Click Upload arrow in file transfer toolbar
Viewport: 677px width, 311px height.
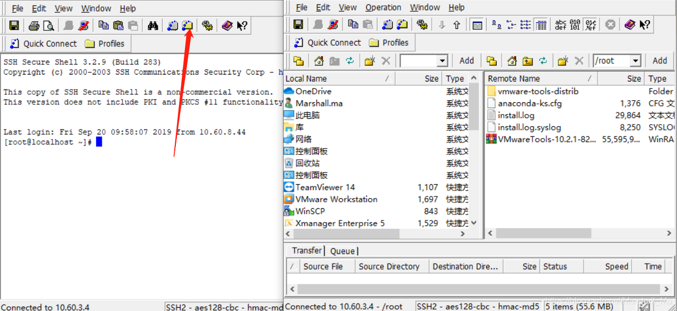[457, 24]
